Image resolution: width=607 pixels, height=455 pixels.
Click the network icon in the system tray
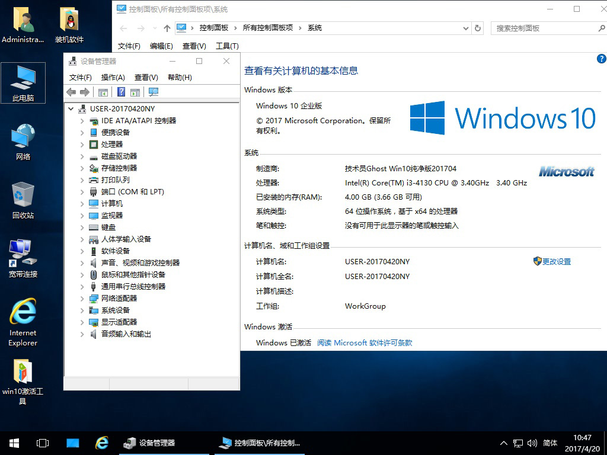tap(517, 443)
